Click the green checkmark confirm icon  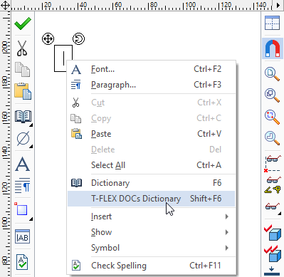pos(23,23)
